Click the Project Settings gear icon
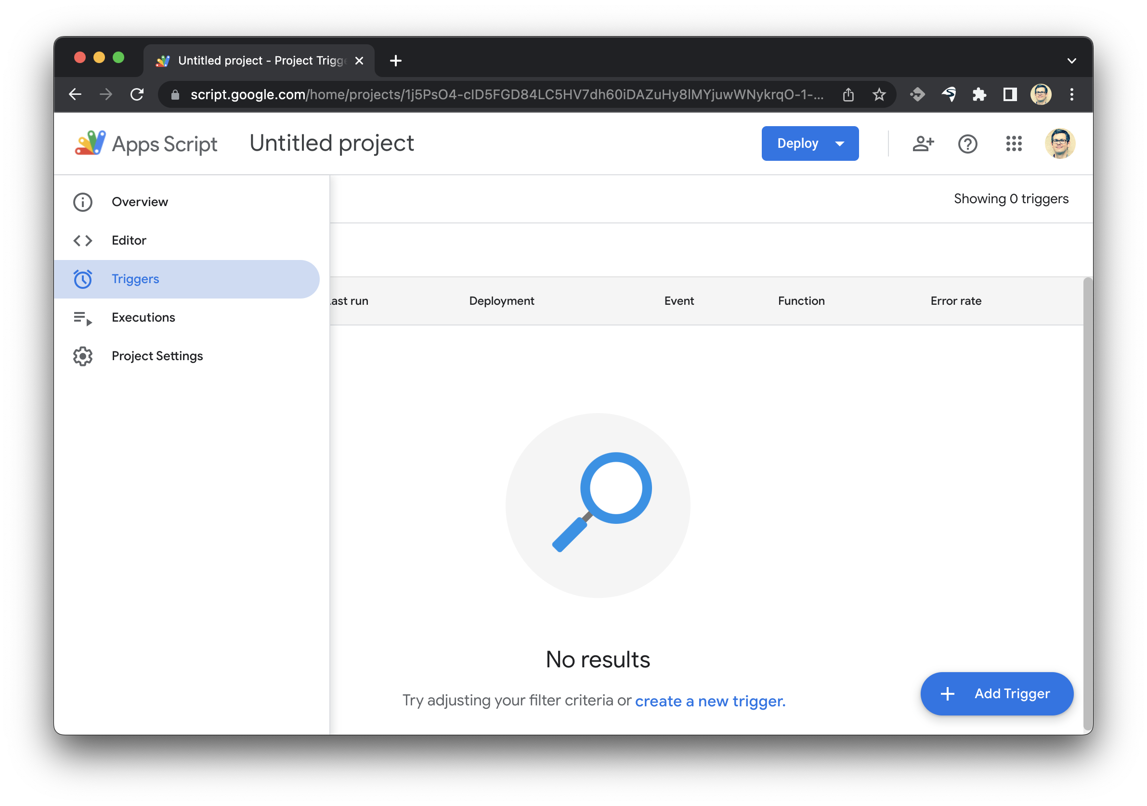Screen dimensions: 1147x806 pyautogui.click(x=84, y=356)
